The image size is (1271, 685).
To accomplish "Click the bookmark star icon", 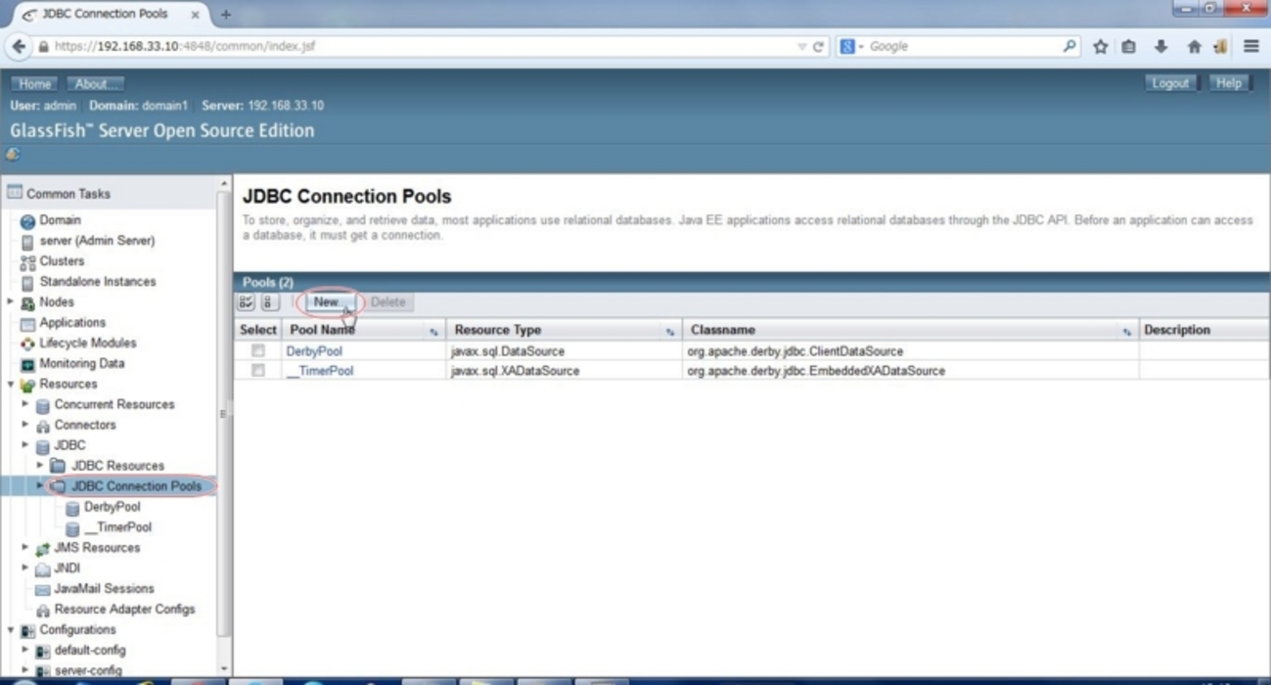I will click(x=1100, y=46).
